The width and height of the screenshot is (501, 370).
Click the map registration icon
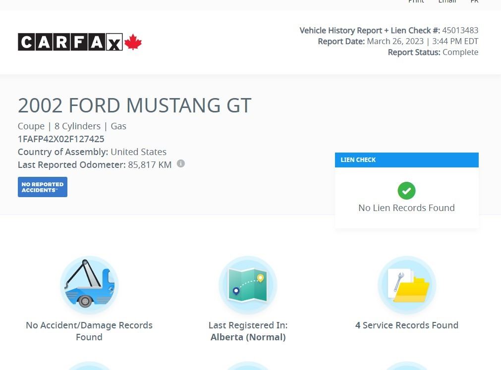[x=248, y=285]
